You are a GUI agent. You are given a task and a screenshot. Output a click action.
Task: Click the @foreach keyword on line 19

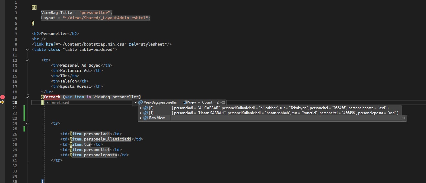tap(51, 97)
